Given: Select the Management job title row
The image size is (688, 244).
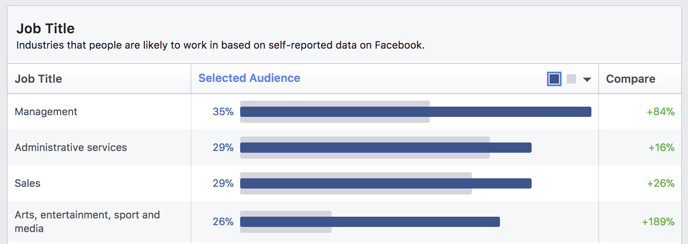Looking at the screenshot, I should (x=46, y=112).
